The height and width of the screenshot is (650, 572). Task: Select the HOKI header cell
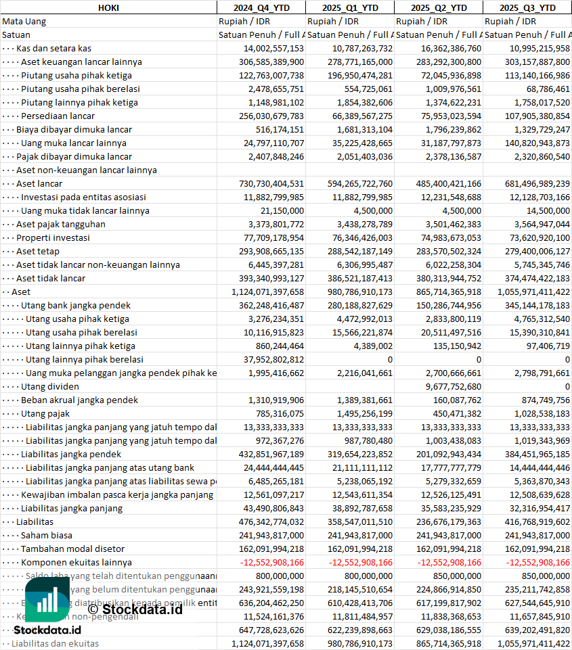108,7
